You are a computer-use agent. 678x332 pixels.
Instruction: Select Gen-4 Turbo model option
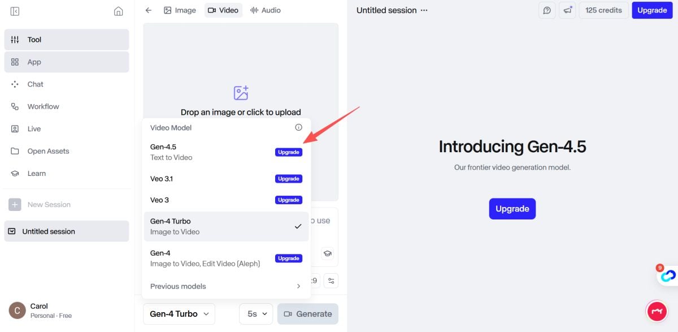point(226,226)
